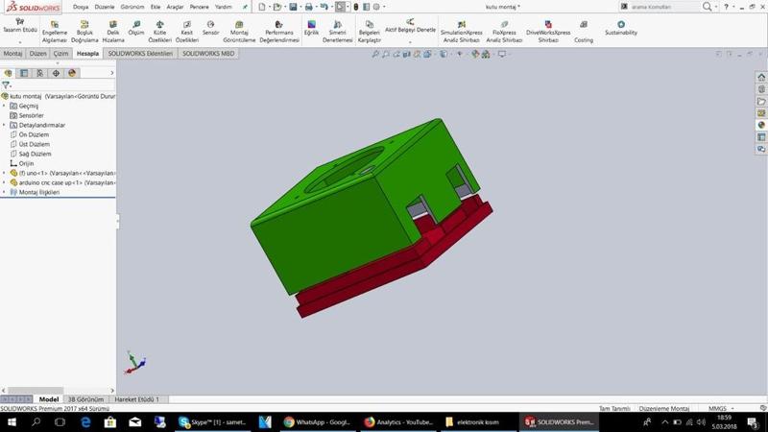Open the Costing tool
The image size is (768, 432).
pos(584,32)
